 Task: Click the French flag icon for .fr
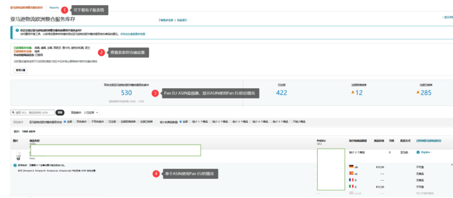coord(351,180)
